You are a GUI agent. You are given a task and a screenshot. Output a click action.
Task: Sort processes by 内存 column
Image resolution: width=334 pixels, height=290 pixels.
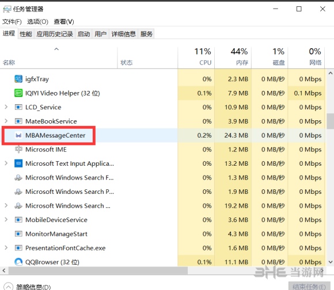click(x=233, y=57)
